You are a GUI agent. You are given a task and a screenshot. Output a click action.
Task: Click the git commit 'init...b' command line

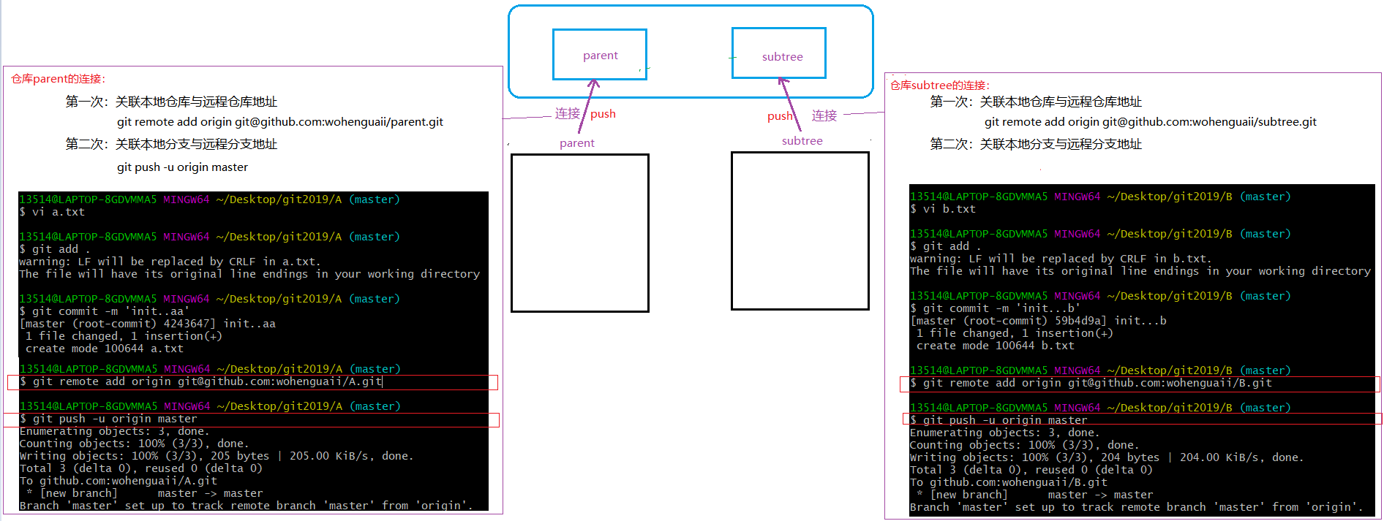[x=995, y=308]
